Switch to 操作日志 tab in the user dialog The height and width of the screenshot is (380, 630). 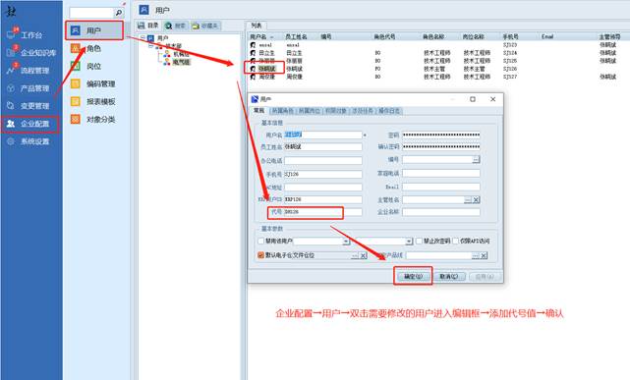[x=389, y=111]
